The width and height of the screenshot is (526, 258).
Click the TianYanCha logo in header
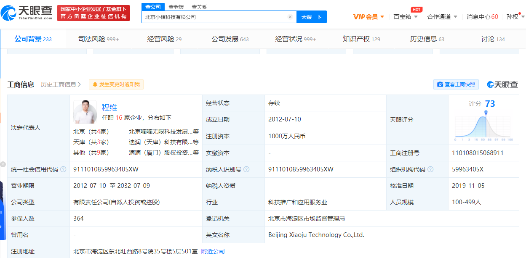27,13
